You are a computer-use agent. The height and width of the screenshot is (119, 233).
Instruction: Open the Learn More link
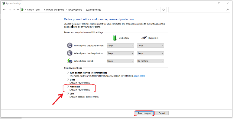pos(139,76)
